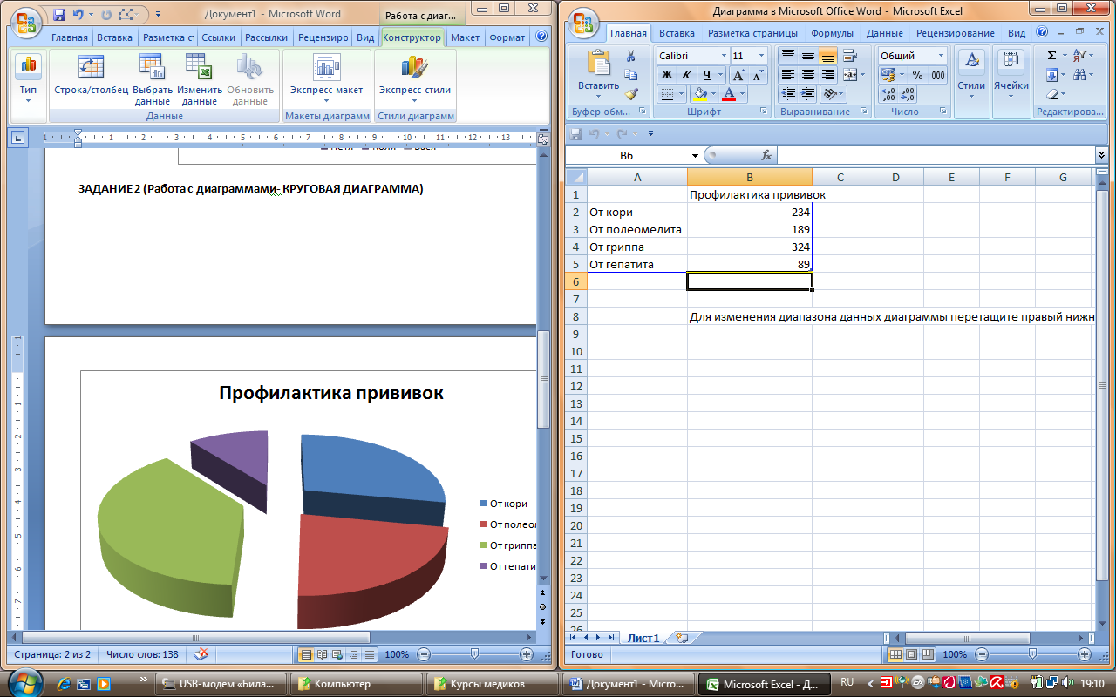Viewport: 1116px width, 697px height.
Task: Select Лист1 sheet tab
Action: click(x=643, y=638)
